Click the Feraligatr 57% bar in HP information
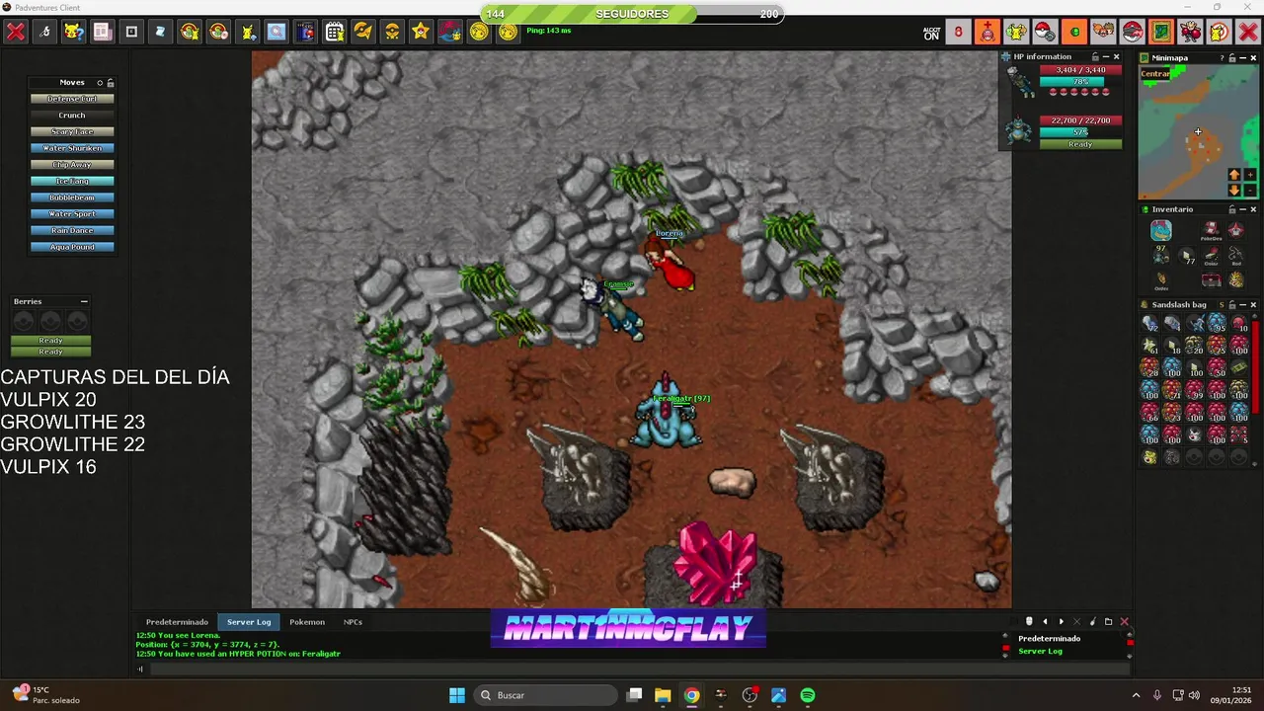Screen dimensions: 1264x711 [1081, 132]
